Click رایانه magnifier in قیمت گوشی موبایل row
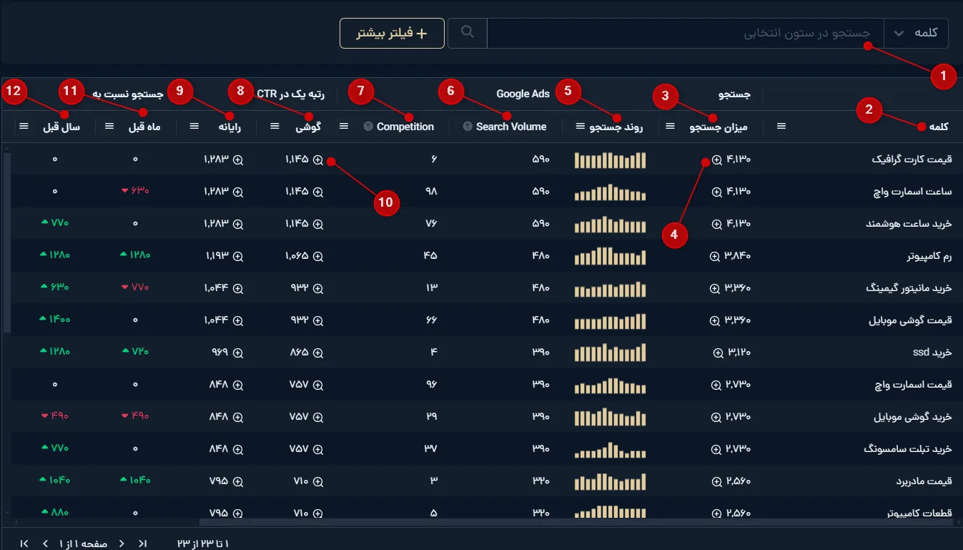Screen dimensions: 963x550 (x=238, y=320)
